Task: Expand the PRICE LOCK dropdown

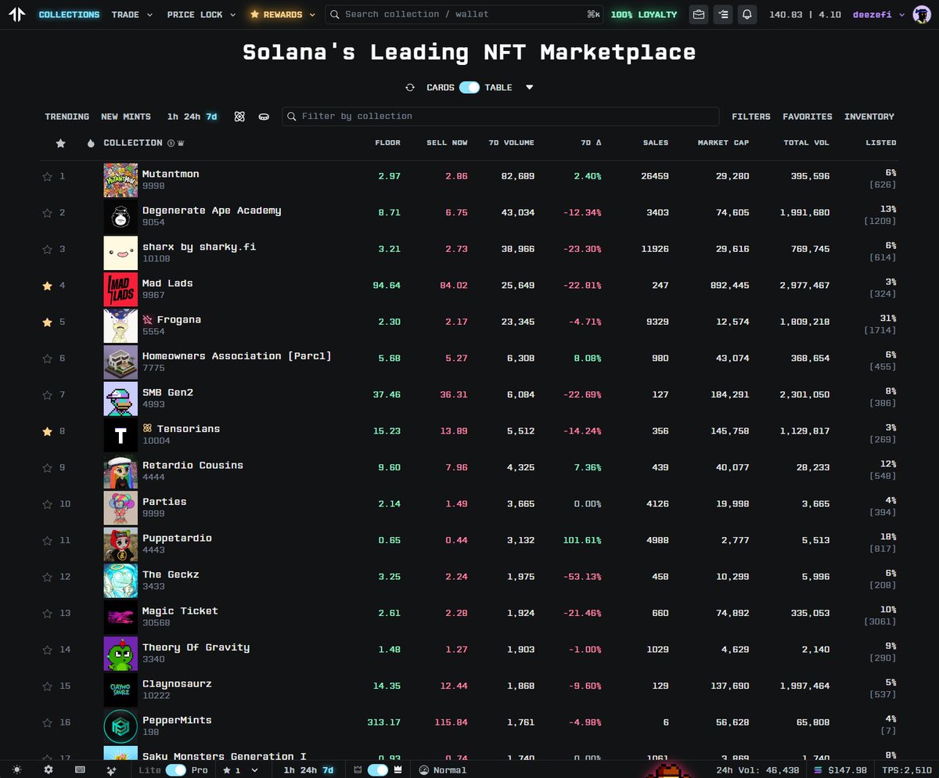Action: (x=201, y=14)
